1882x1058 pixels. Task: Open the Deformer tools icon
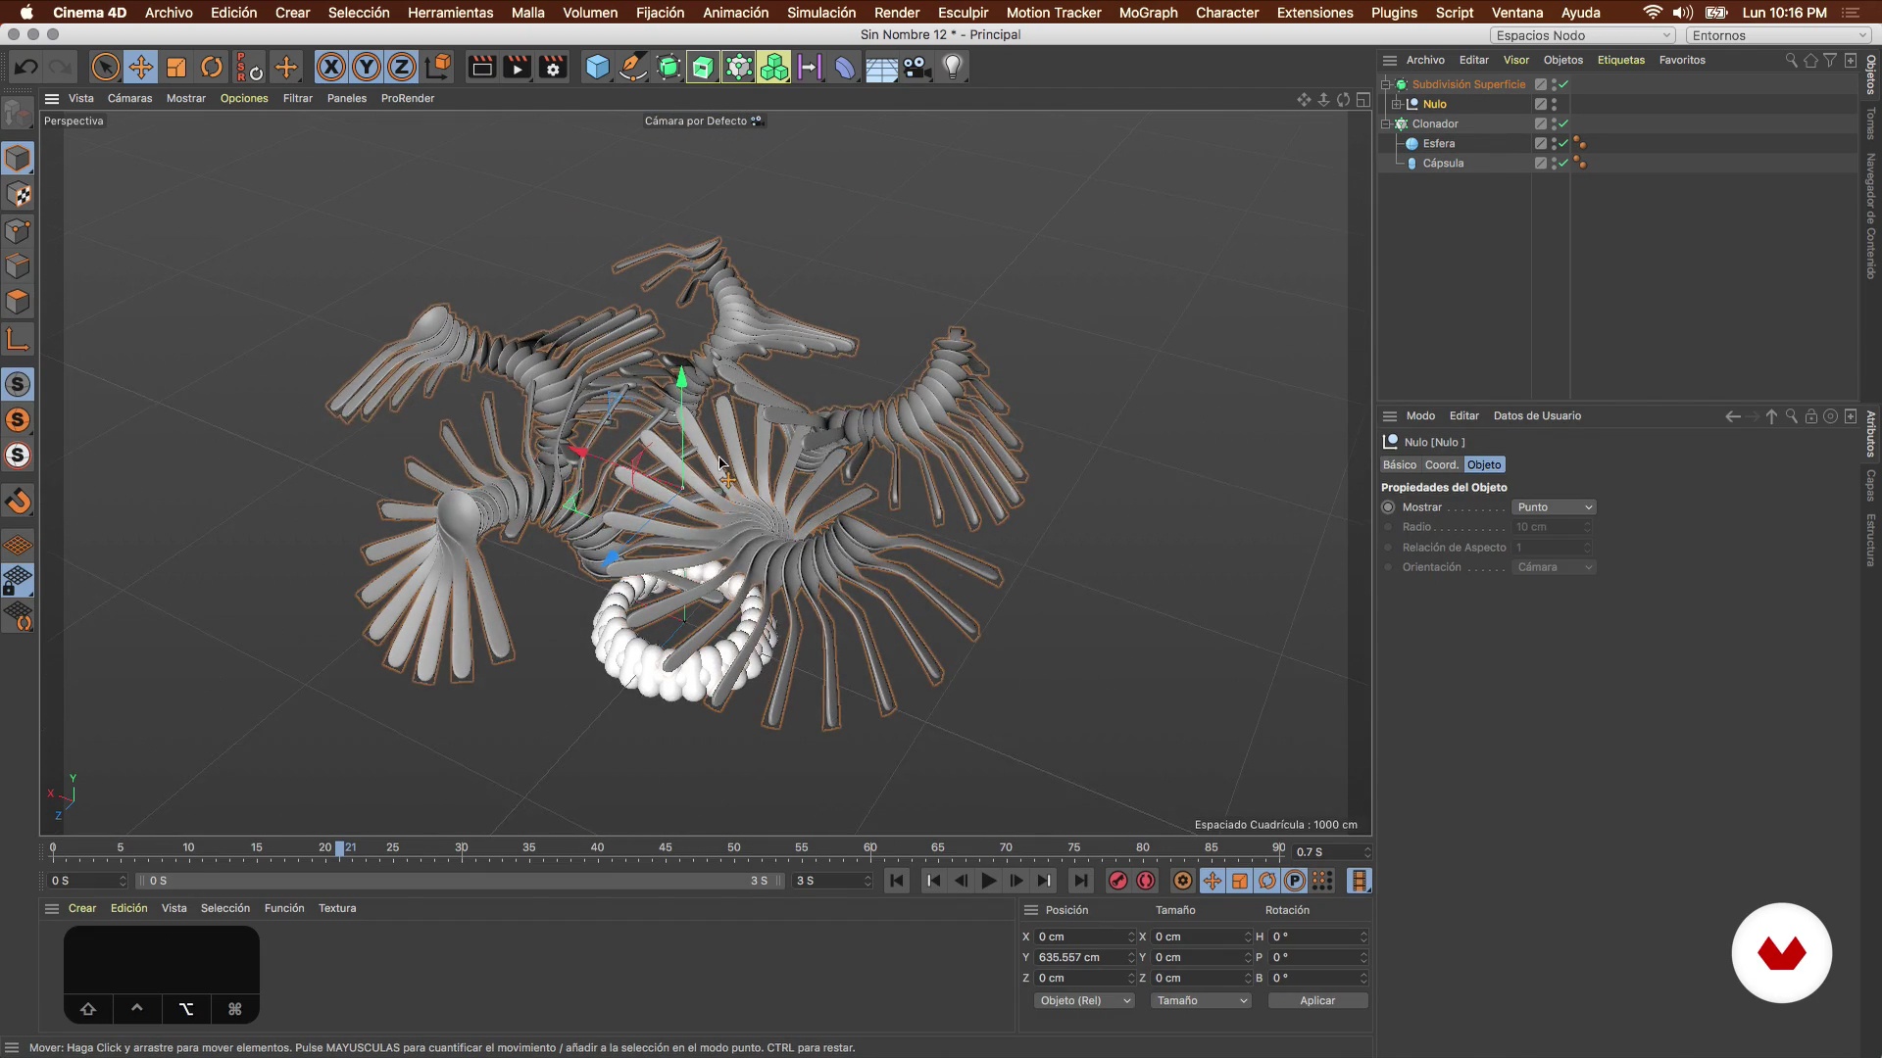point(845,68)
